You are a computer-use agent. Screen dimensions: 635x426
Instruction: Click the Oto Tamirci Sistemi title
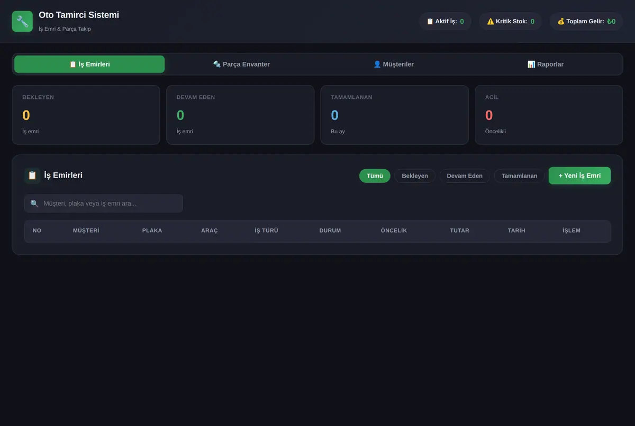(79, 15)
